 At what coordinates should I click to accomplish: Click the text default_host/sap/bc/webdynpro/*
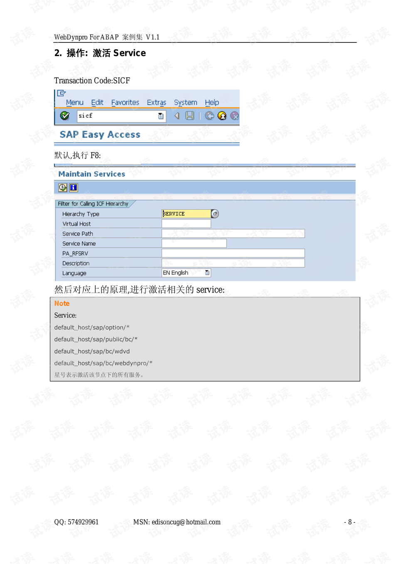(103, 363)
